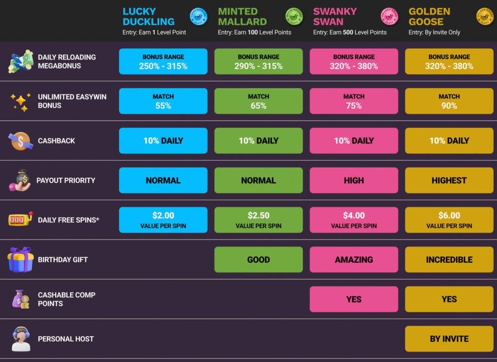Click the Swanky Swan pink badge icon
Image resolution: width=497 pixels, height=362 pixels.
389,16
